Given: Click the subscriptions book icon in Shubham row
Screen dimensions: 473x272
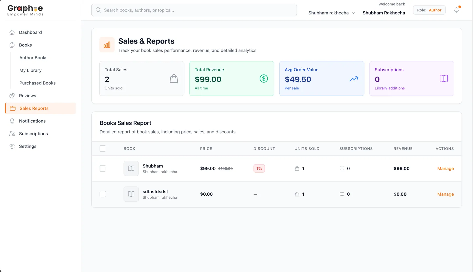Looking at the screenshot, I should tap(342, 168).
